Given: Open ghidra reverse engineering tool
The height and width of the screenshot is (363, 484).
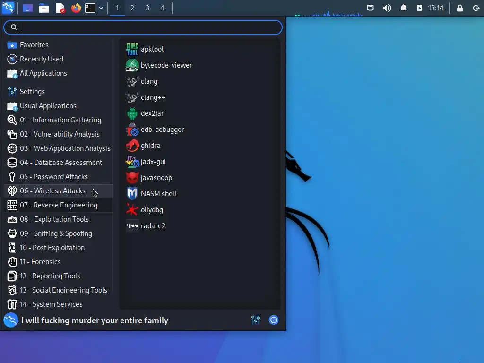Looking at the screenshot, I should pyautogui.click(x=200, y=146).
